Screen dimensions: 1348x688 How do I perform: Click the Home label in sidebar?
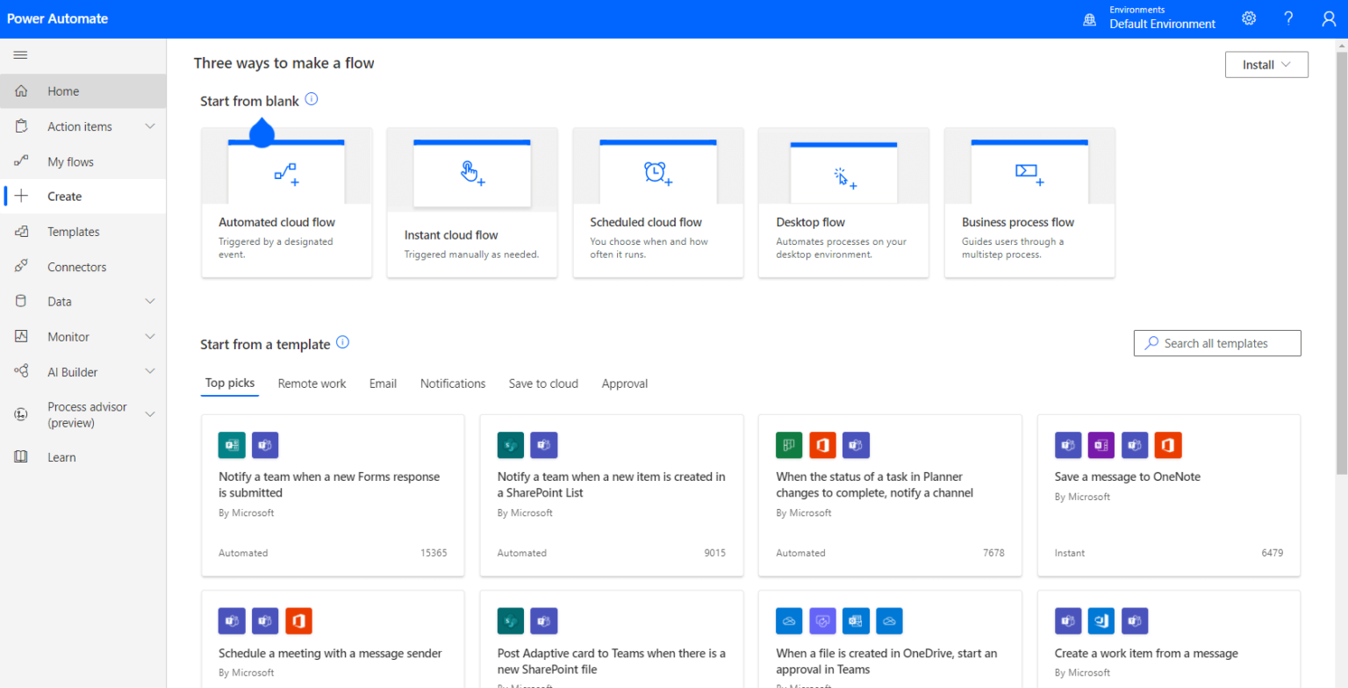(x=63, y=91)
